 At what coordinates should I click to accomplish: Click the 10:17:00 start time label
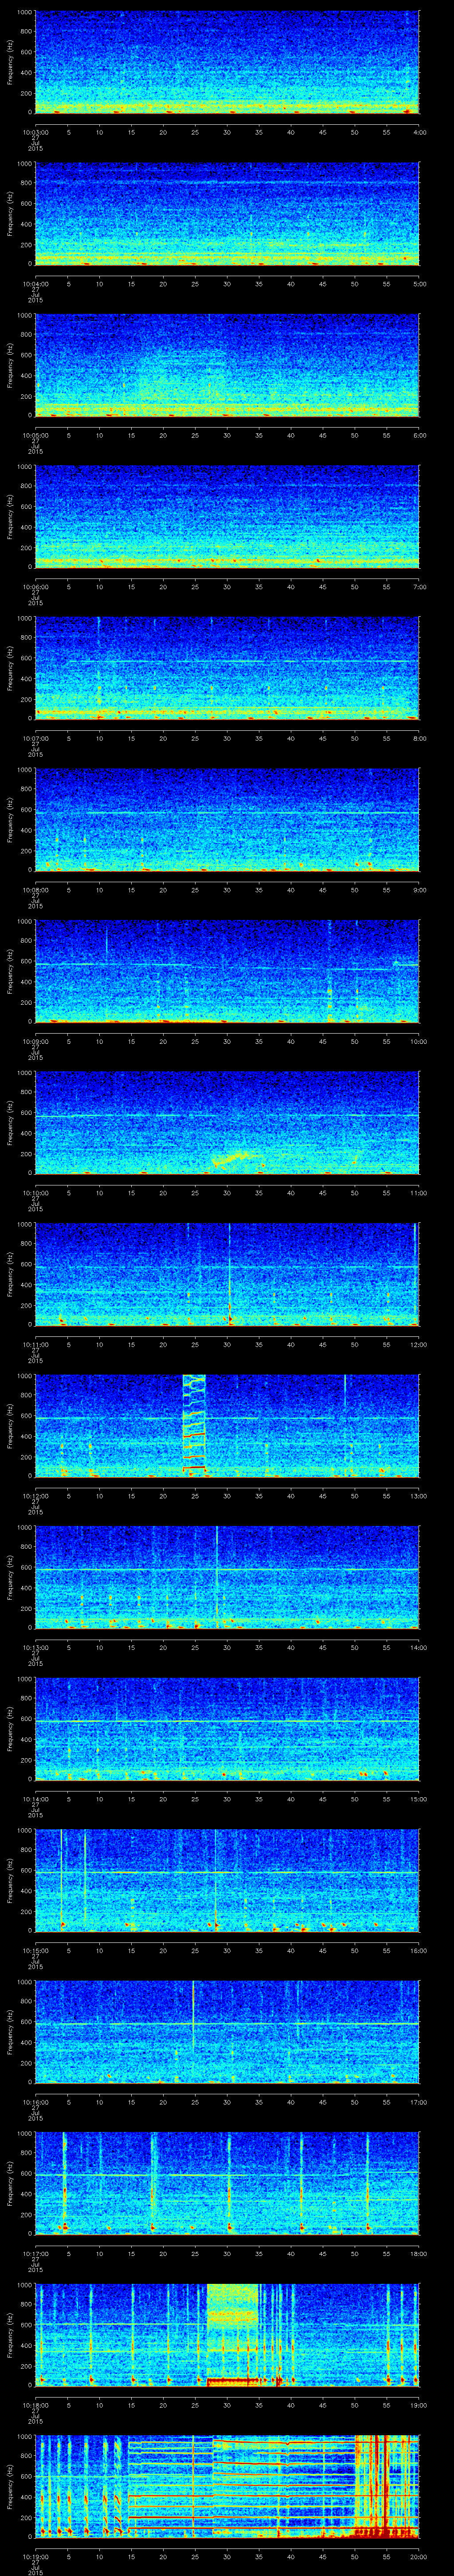(35, 2254)
